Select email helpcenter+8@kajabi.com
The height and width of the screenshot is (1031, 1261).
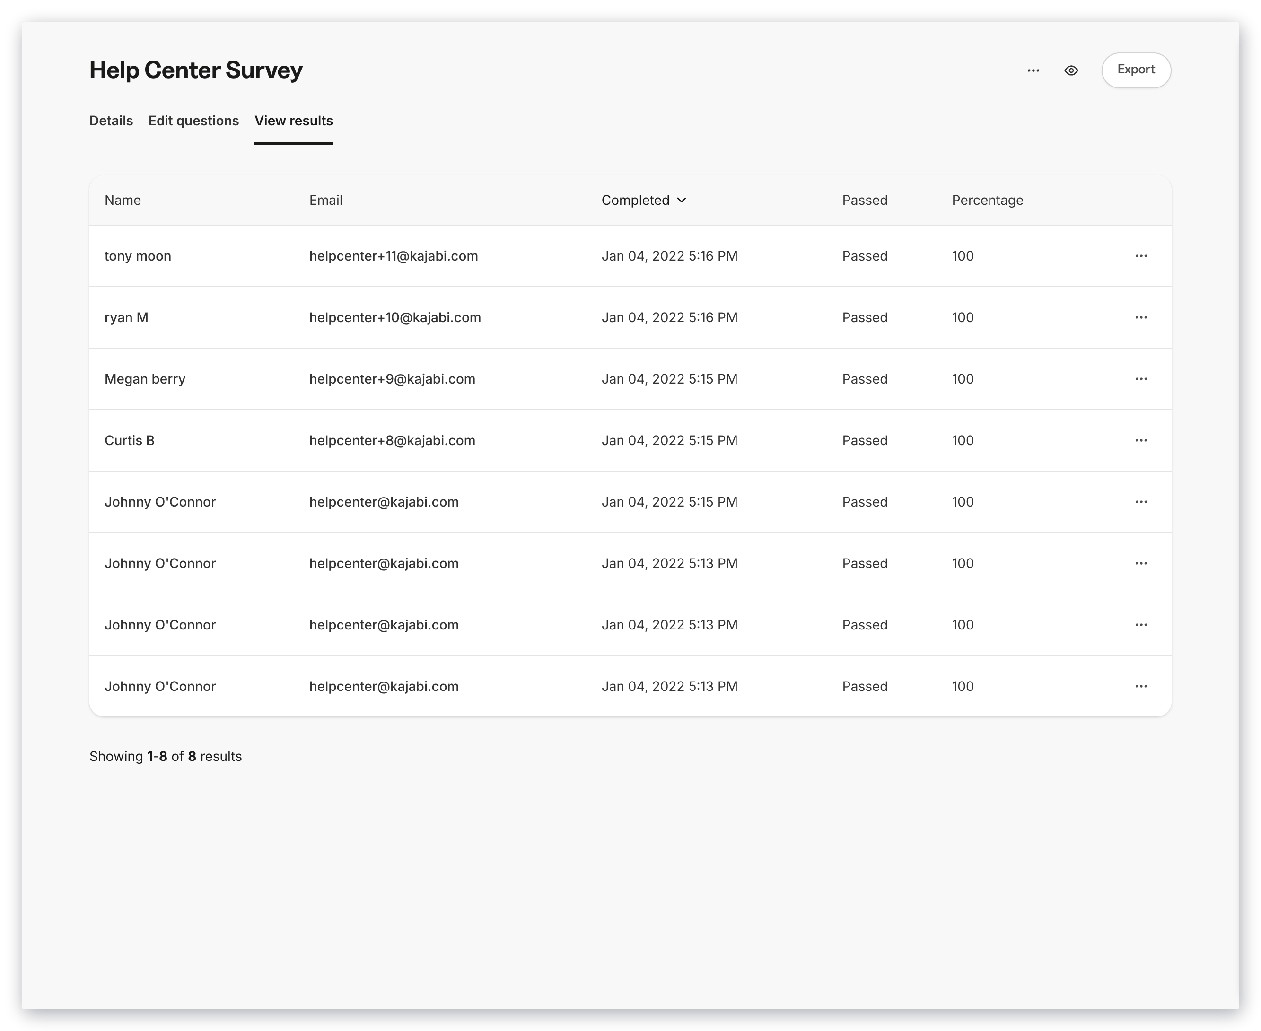[392, 440]
